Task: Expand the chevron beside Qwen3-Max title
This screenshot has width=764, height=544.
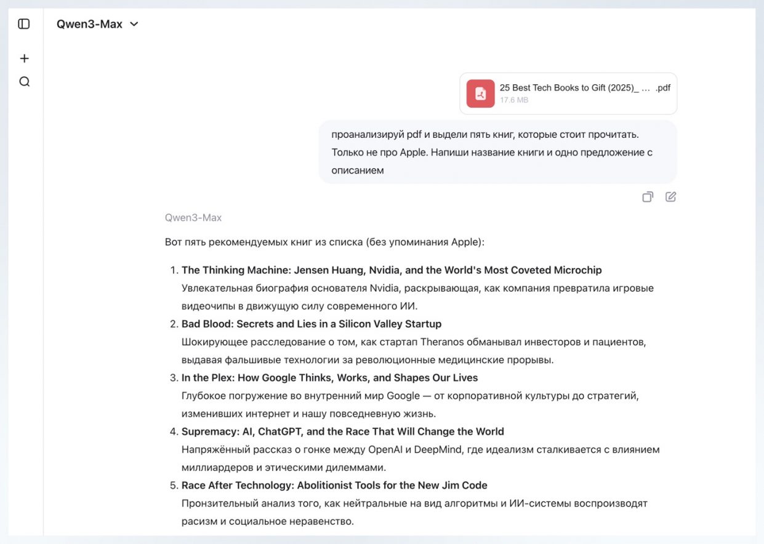Action: point(134,24)
